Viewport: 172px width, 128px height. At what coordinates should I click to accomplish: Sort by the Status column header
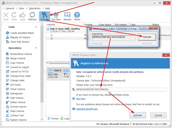tap(161, 25)
